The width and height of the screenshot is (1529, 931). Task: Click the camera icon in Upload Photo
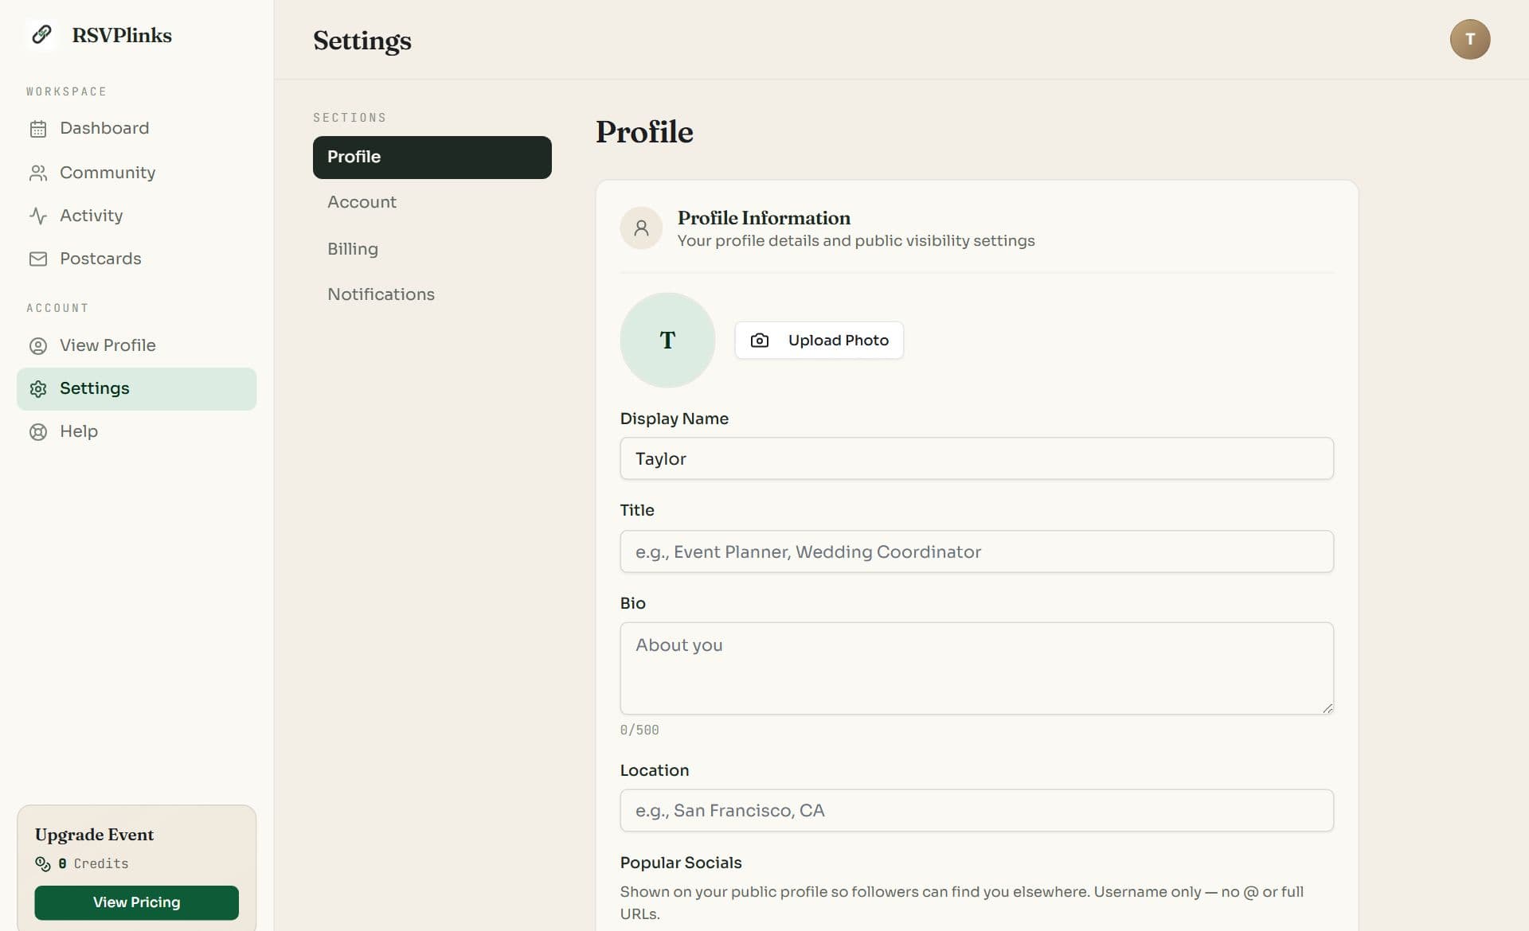coord(760,341)
